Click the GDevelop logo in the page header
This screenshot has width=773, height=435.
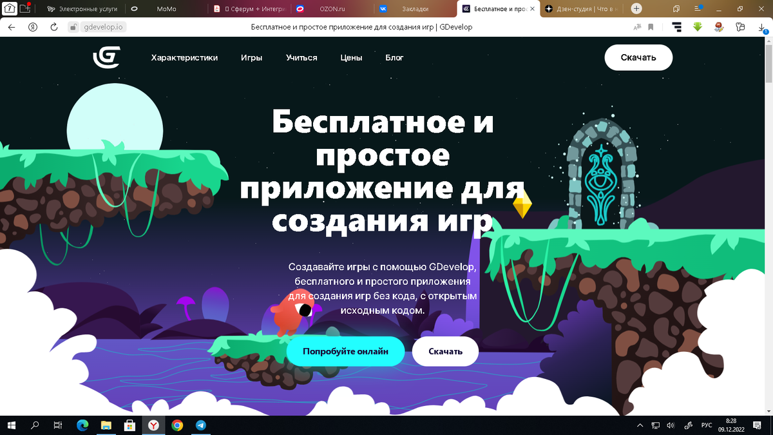pos(107,57)
